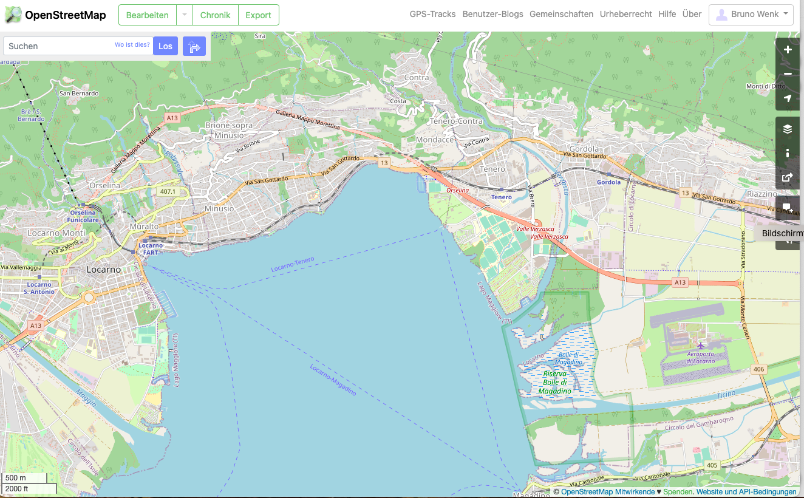This screenshot has height=498, width=804.
Task: Open the Chronik tab
Action: (x=215, y=15)
